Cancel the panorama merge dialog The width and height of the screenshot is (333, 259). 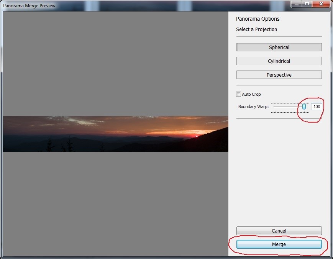[279, 231]
